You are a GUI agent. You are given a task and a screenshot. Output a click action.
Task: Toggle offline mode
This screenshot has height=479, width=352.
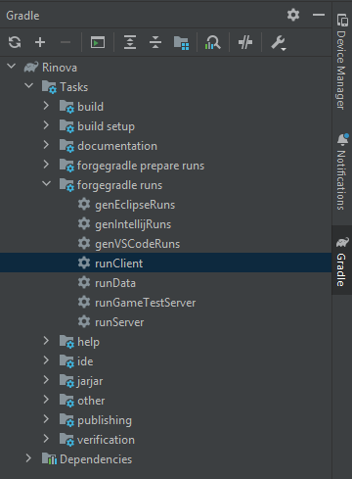click(x=245, y=42)
